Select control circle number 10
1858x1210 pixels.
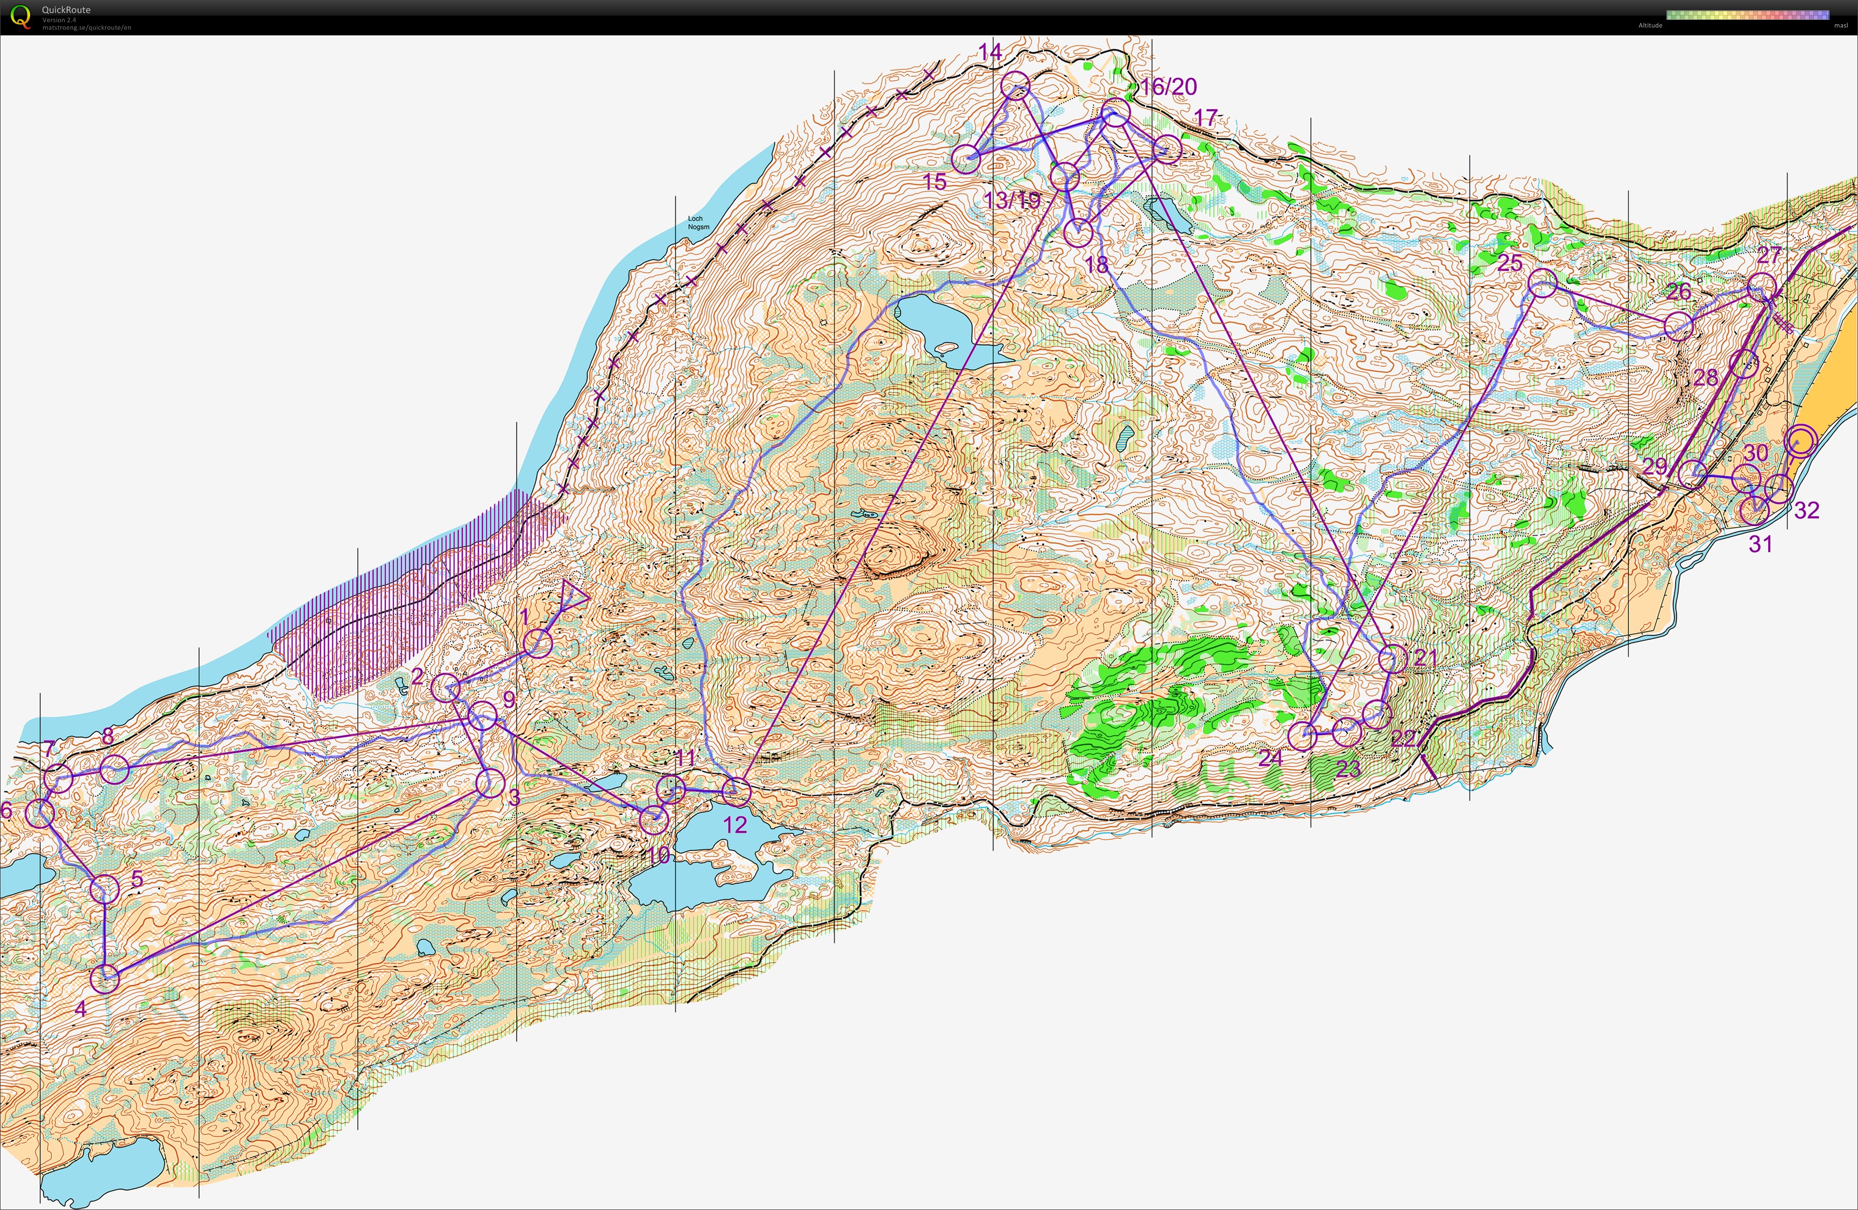point(654,819)
